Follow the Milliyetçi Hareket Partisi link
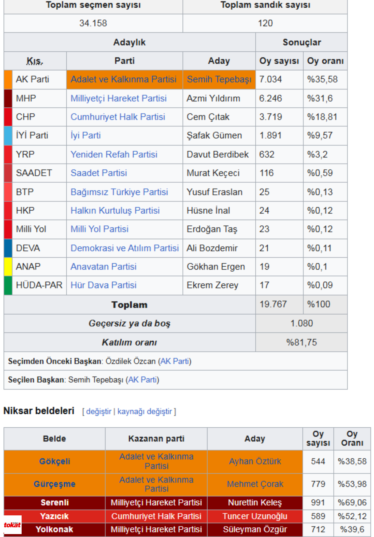This screenshot has width=374, height=537. click(118, 98)
